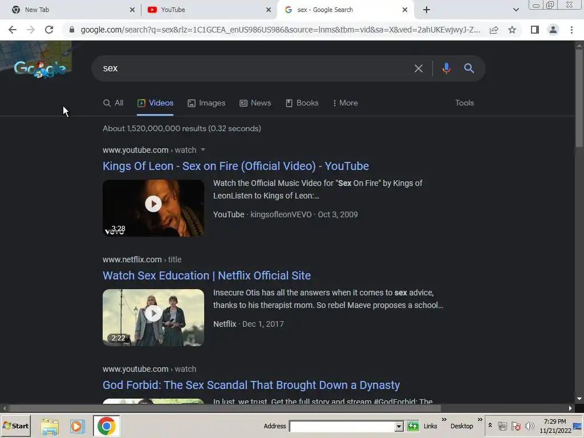584x438 pixels.
Task: Select the Videos search tab
Action: click(155, 103)
